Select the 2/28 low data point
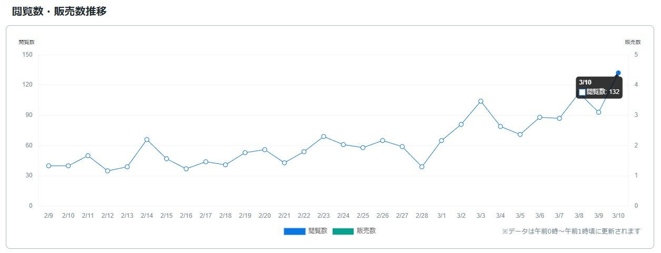Viewport: 661px width, 253px height. (x=422, y=167)
